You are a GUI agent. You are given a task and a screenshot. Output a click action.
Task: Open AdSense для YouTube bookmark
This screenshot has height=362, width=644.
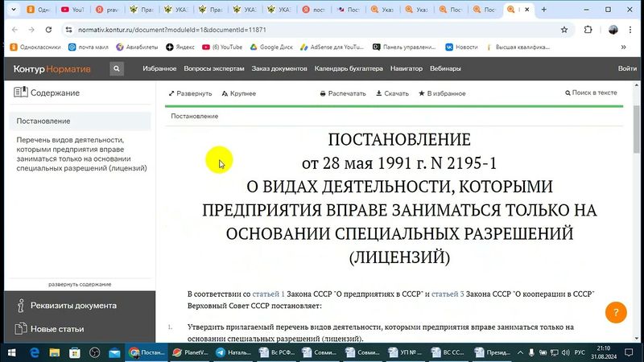332,47
